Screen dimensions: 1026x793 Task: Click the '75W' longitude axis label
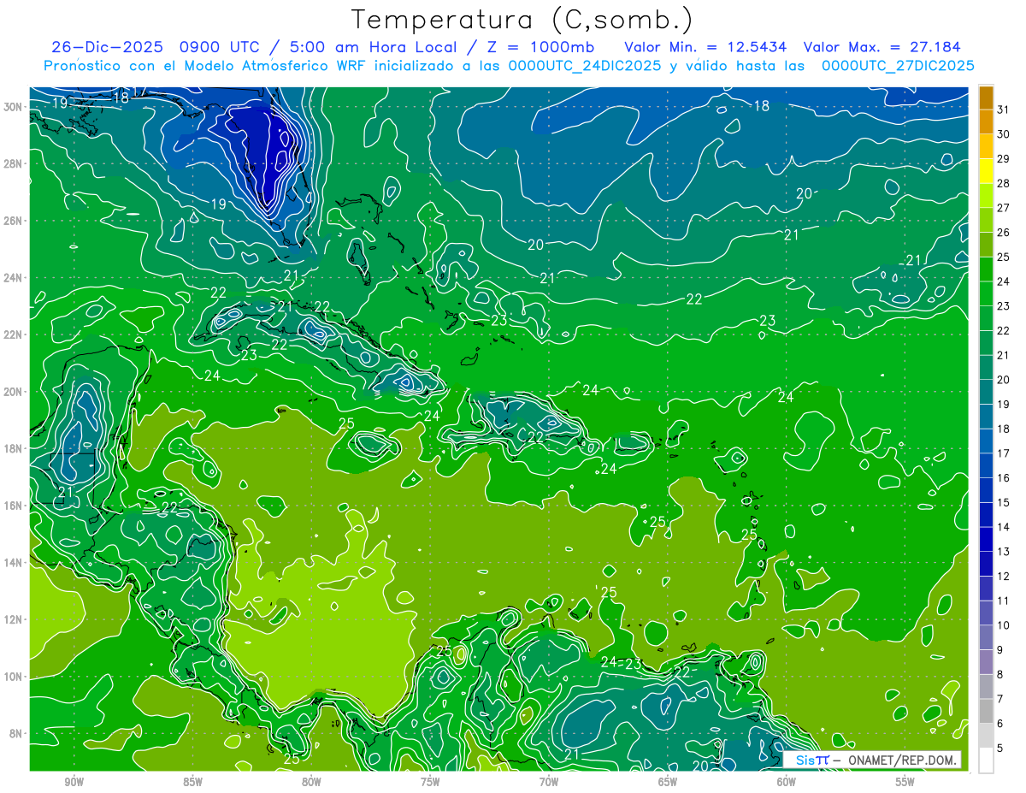point(430,782)
